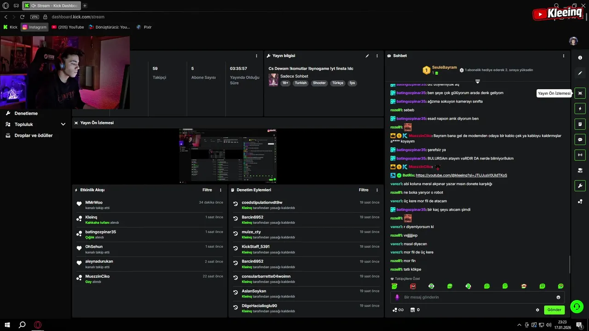589x331 pixels.
Task: Open Windows taskbar search
Action: click(22, 325)
